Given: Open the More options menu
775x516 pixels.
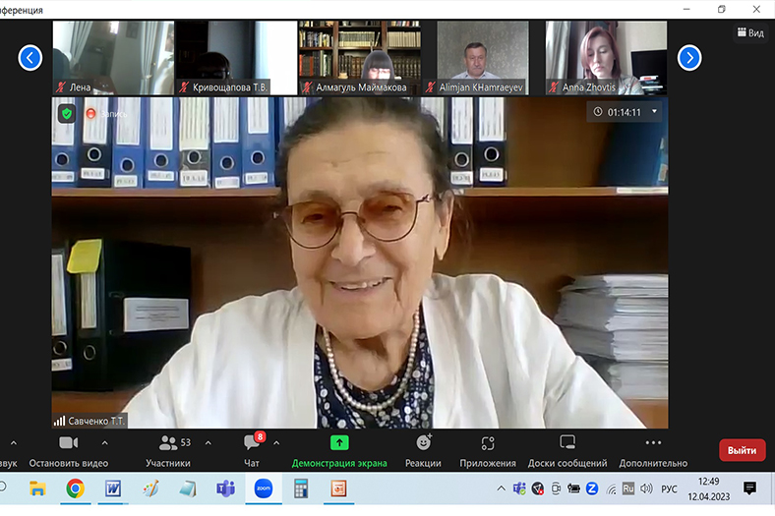Looking at the screenshot, I should (x=653, y=443).
